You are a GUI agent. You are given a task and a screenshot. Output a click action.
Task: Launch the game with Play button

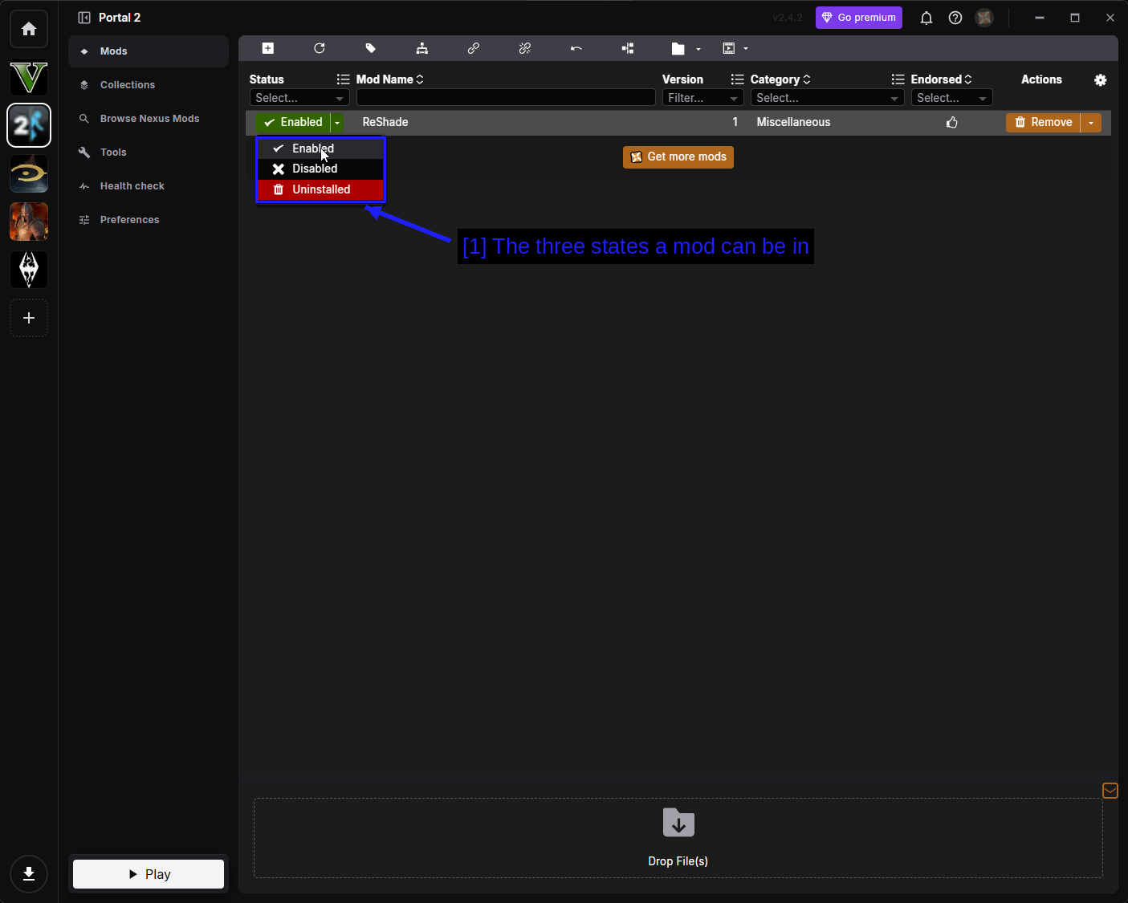point(149,874)
